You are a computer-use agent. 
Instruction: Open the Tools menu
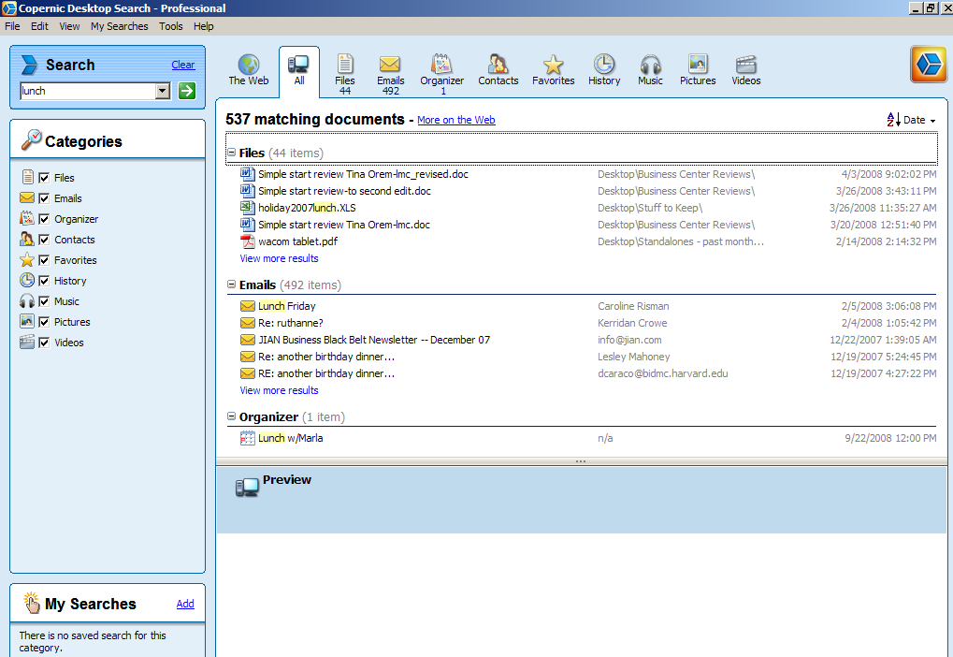click(171, 26)
